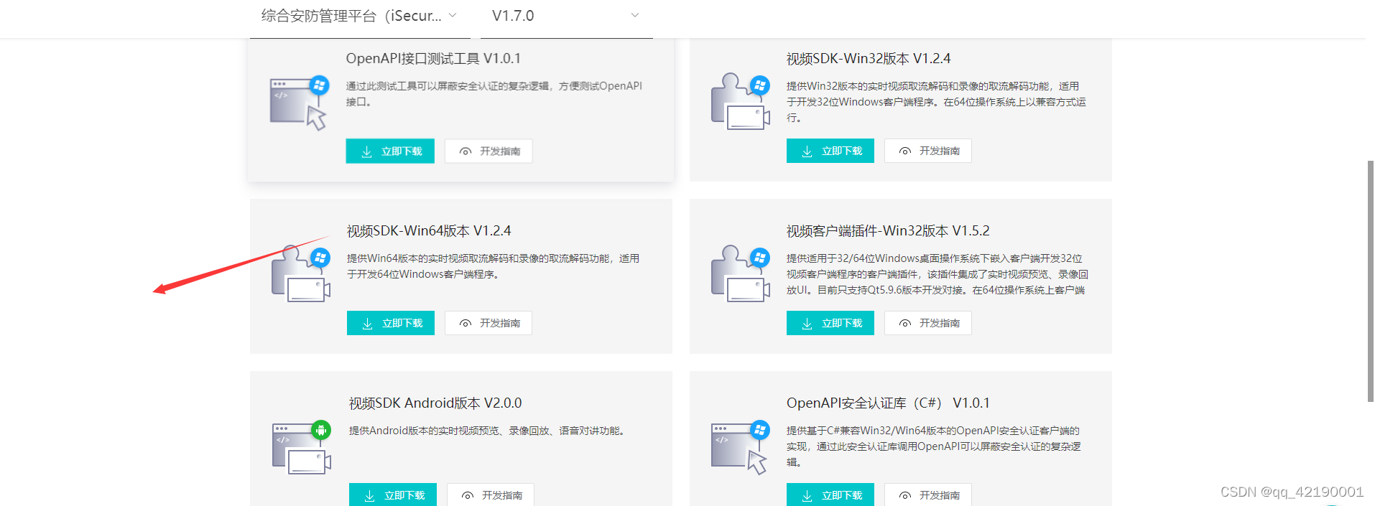Open the V1.7.0 version dropdown

tap(566, 16)
